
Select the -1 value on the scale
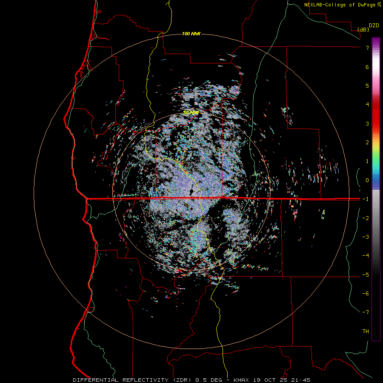(x=366, y=199)
